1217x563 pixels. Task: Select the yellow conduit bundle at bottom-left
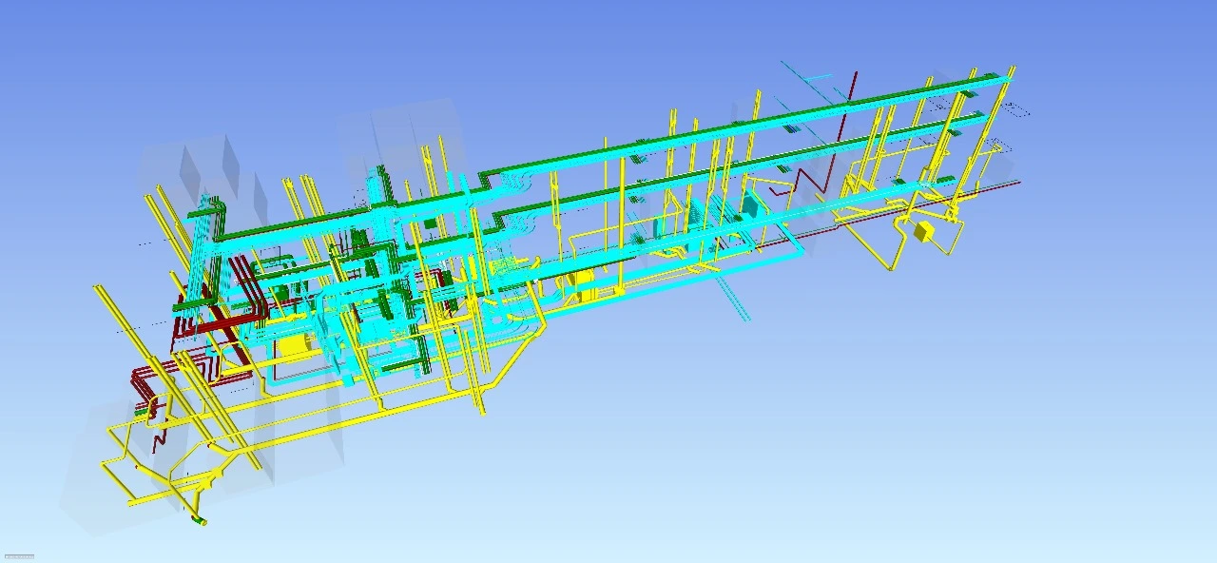point(152,447)
